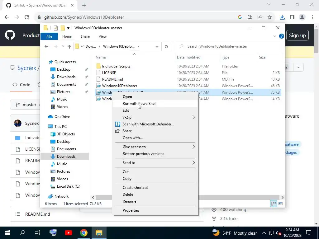Image resolution: width=319 pixels, height=239 pixels.
Task: Choose Edit from the context menu
Action: click(x=126, y=110)
